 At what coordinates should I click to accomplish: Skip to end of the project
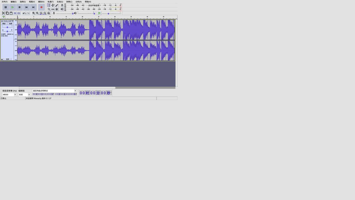33,7
